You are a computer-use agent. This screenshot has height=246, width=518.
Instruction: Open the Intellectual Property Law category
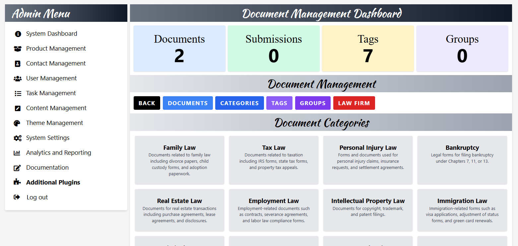tap(368, 210)
